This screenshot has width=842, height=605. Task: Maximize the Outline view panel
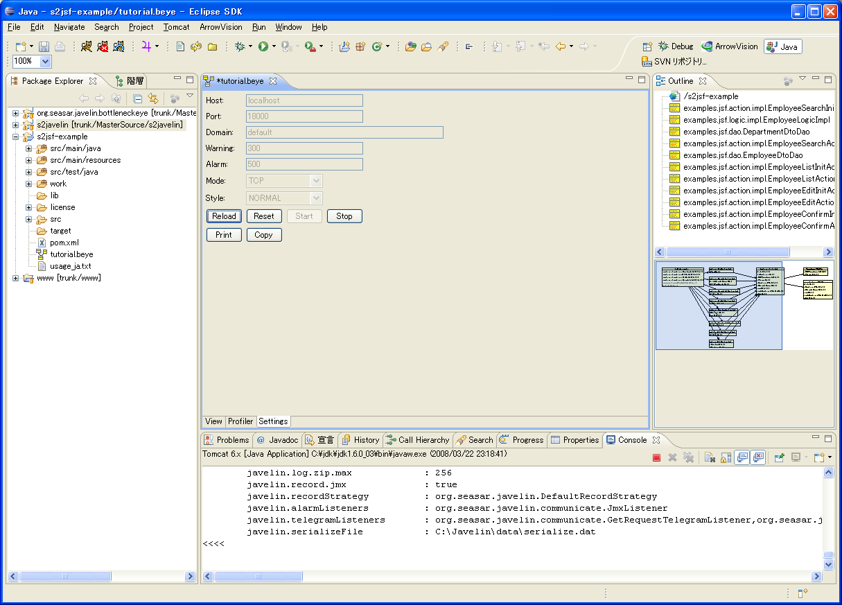coord(829,80)
